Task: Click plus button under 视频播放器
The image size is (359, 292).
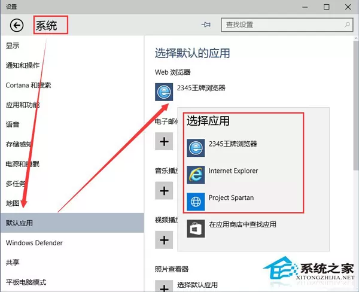Action: [164, 240]
